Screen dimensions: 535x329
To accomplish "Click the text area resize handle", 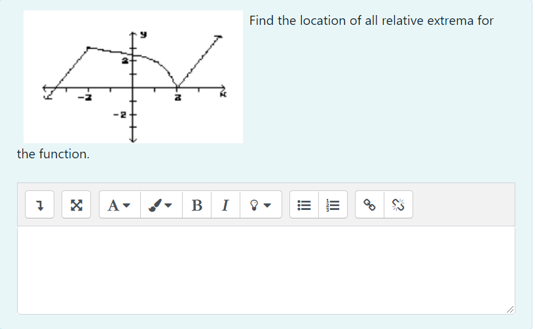I will (x=510, y=309).
